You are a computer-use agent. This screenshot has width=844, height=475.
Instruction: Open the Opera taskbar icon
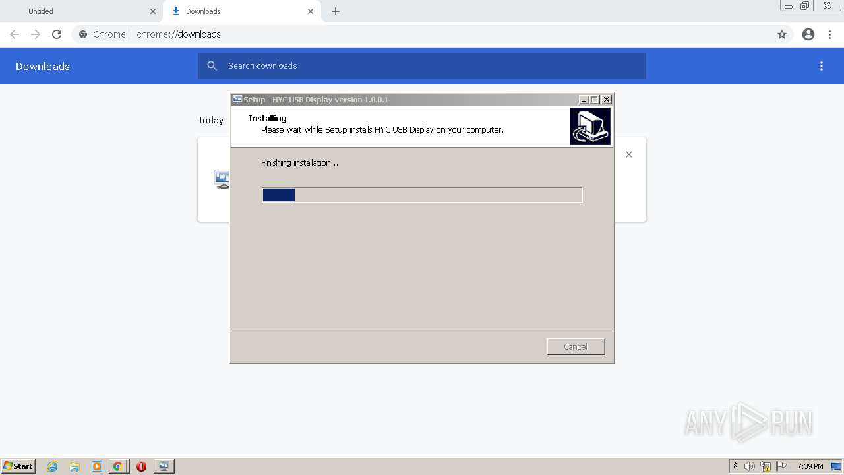pyautogui.click(x=141, y=466)
